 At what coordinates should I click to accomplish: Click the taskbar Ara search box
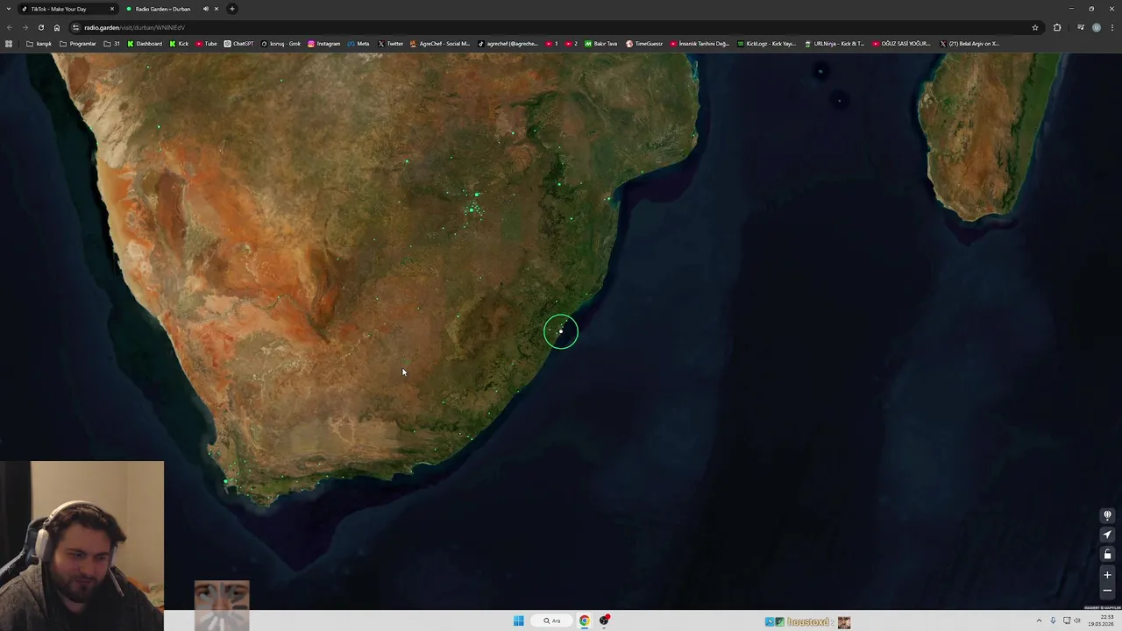point(552,620)
